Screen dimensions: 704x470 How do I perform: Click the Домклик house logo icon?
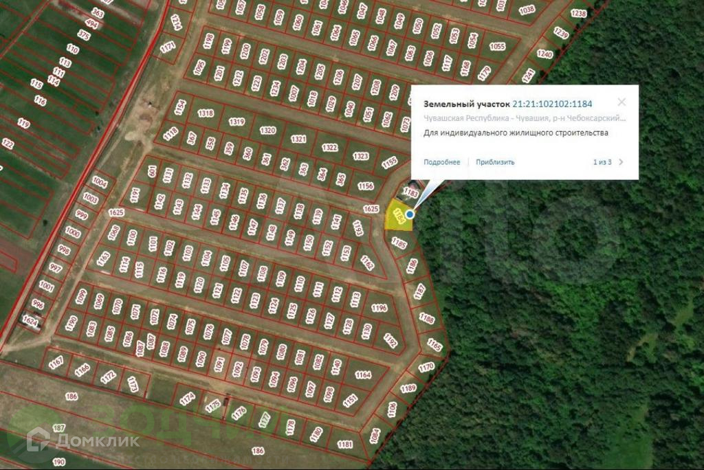(38, 439)
